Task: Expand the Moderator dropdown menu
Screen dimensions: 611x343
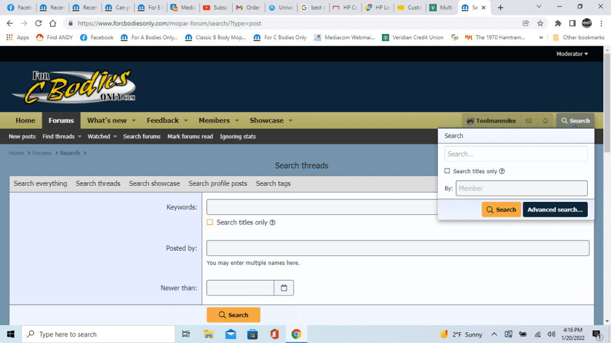Action: tap(572, 54)
